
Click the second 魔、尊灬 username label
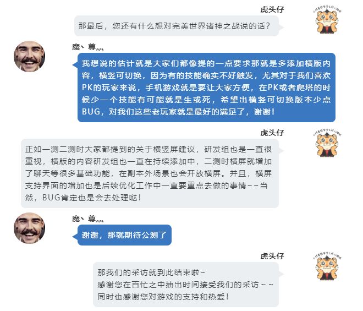[x=88, y=219]
